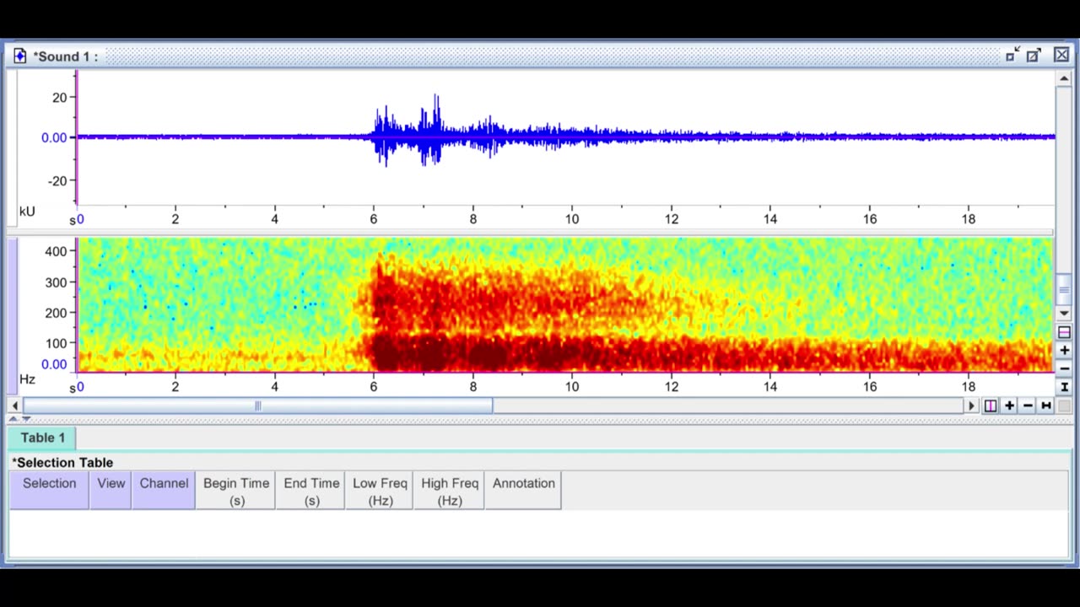This screenshot has width=1080, height=607.
Task: Collapse the selection table using the down arrow
Action: click(x=26, y=419)
